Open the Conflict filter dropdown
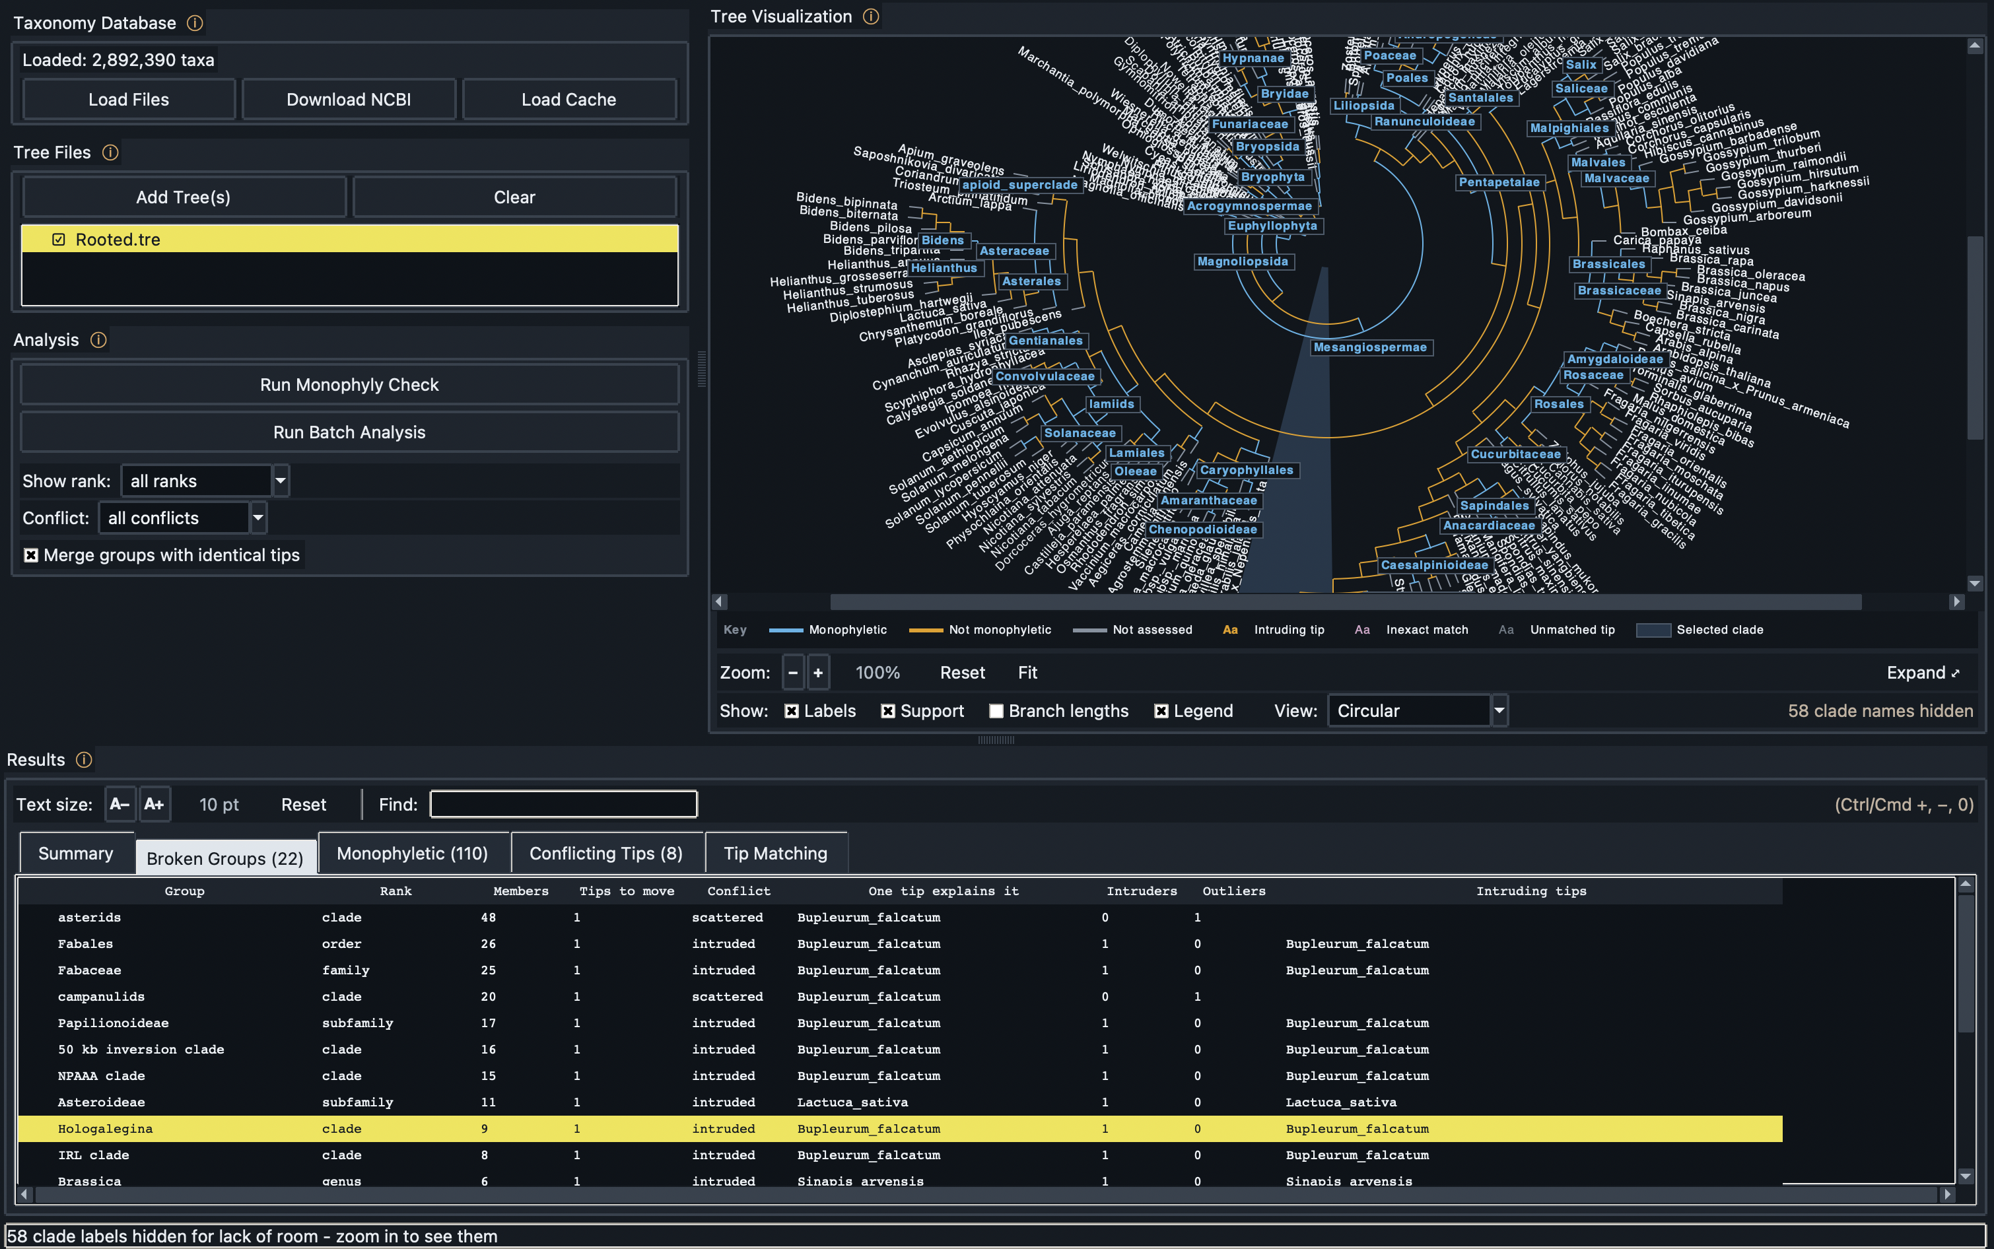 [259, 518]
